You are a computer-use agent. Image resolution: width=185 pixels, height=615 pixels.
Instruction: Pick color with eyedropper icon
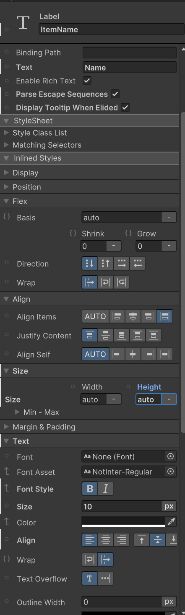click(171, 522)
